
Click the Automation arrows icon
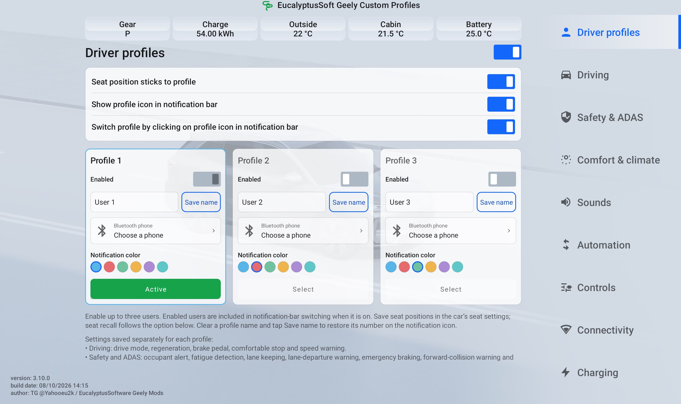pos(566,245)
